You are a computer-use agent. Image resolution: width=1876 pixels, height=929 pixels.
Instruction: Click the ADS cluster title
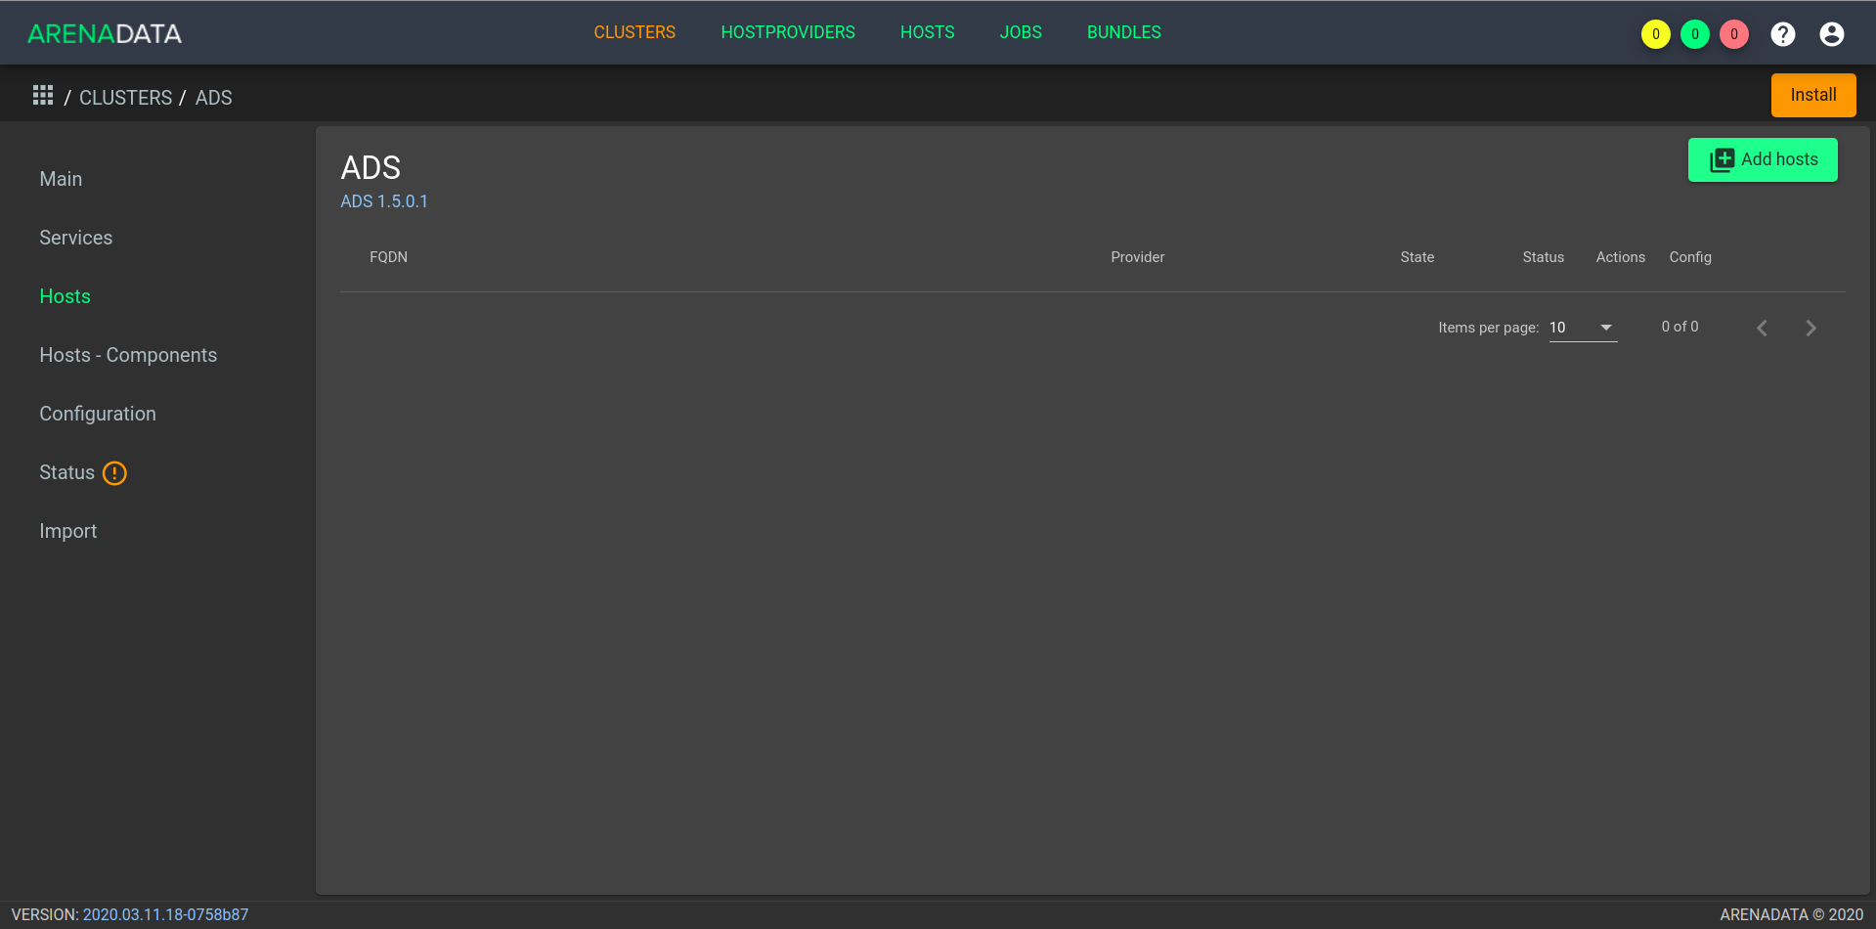371,168
